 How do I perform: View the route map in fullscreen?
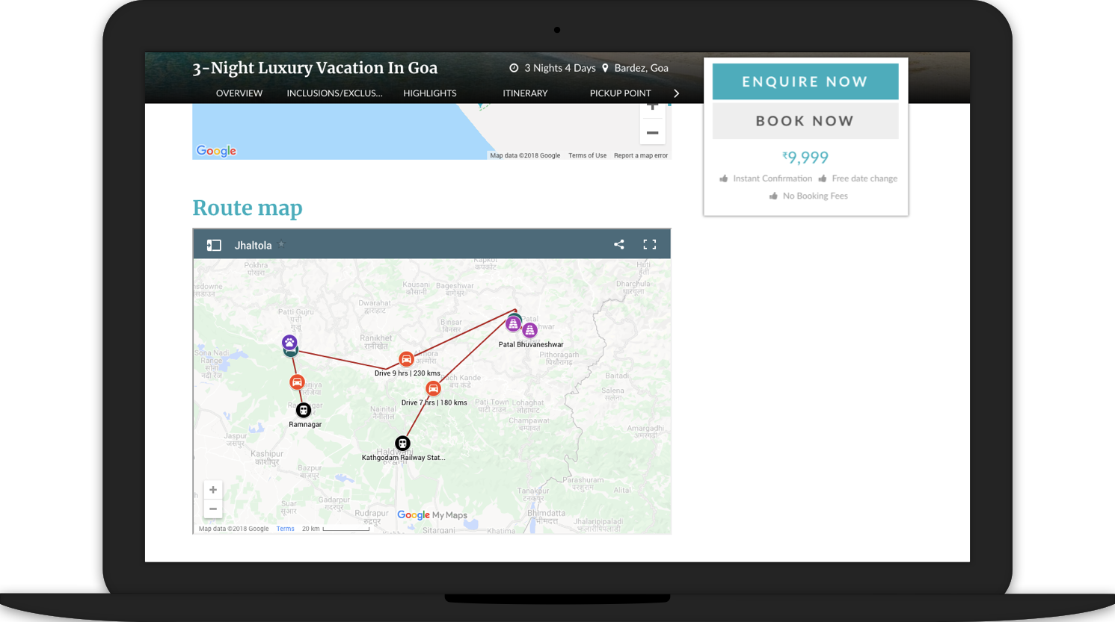649,244
